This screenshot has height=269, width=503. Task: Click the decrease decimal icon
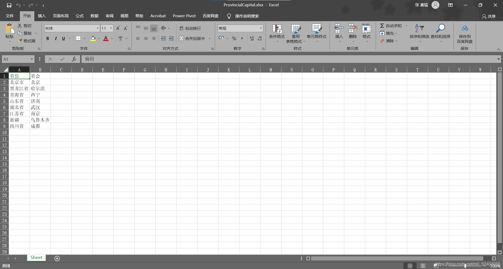tap(259, 38)
